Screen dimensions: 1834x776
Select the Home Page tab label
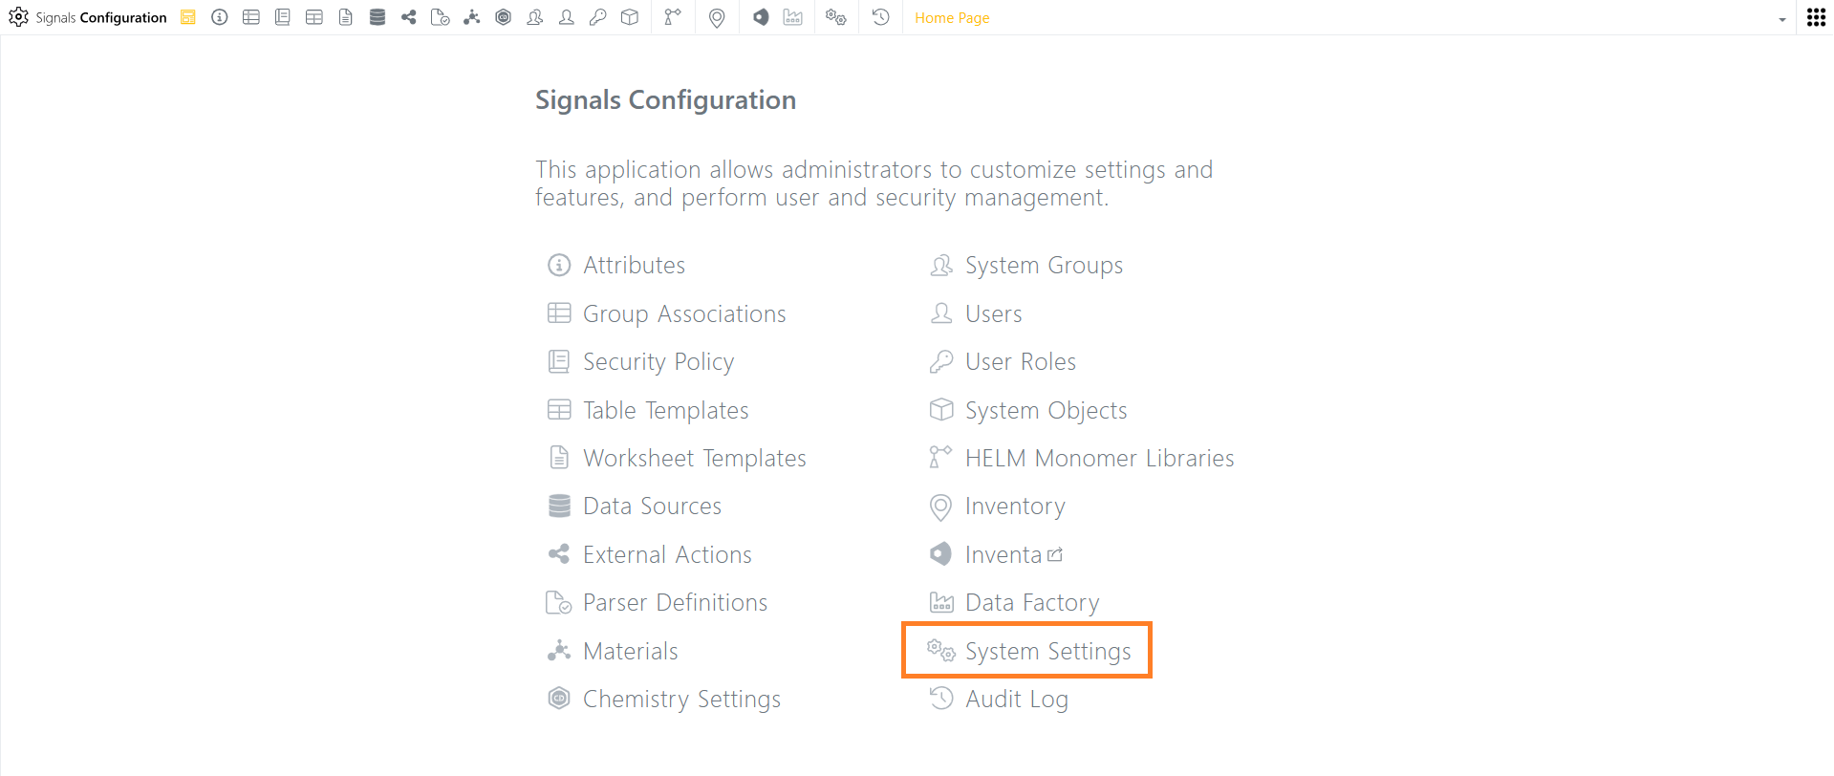[x=952, y=18]
